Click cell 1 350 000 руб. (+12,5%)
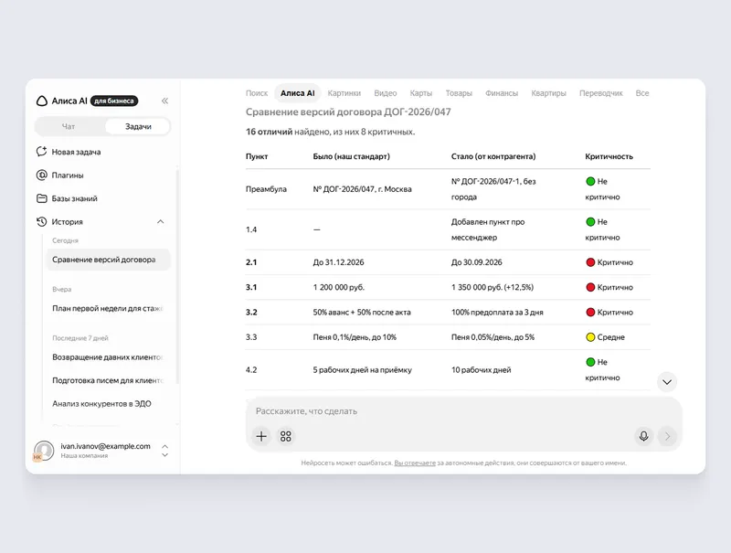This screenshot has width=731, height=553. click(x=493, y=287)
